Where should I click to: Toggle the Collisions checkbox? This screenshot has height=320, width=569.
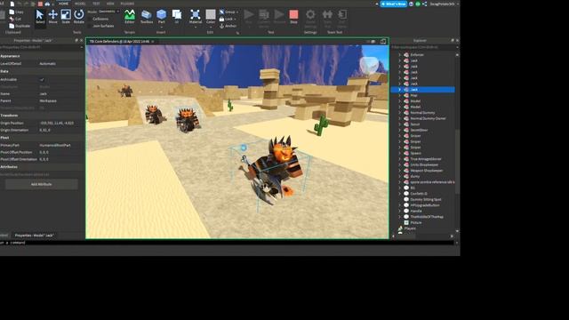(90, 19)
